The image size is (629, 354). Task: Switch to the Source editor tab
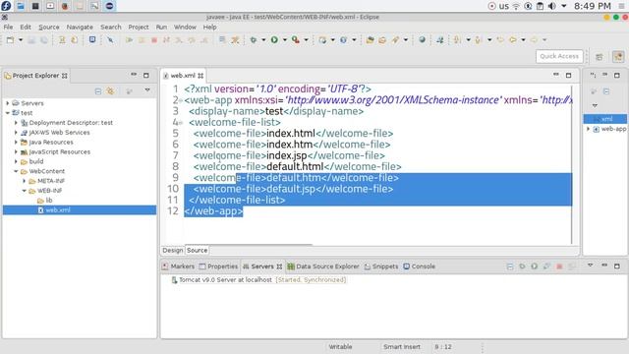coord(197,250)
